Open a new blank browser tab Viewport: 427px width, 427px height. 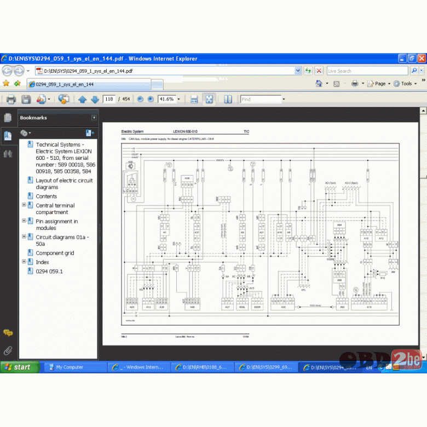[x=157, y=85]
